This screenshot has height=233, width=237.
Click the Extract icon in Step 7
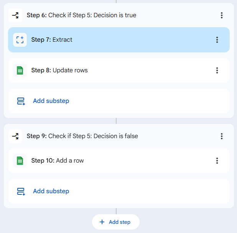click(20, 40)
